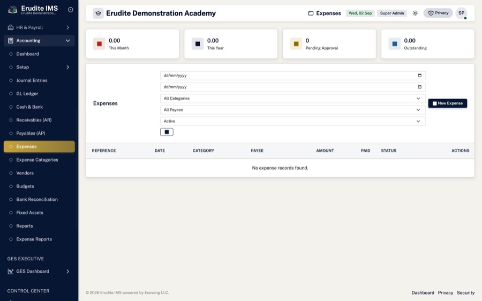Open calendar picker on first date field
Image resolution: width=482 pixels, height=301 pixels.
(x=419, y=76)
